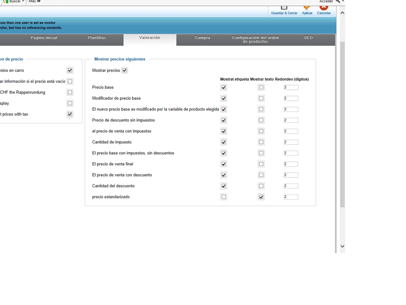Image resolution: width=406 pixels, height=305 pixels.
Task: Click the 'Redondeo (dígitos)' column header
Action: (x=292, y=79)
